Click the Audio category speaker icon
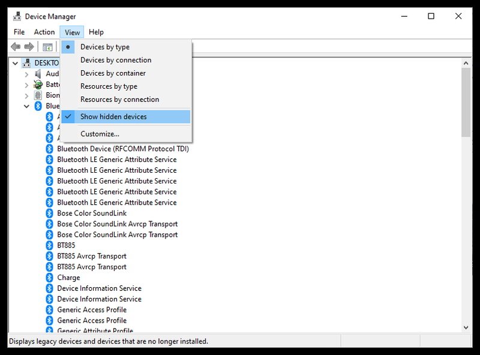This screenshot has width=480, height=355. click(38, 74)
